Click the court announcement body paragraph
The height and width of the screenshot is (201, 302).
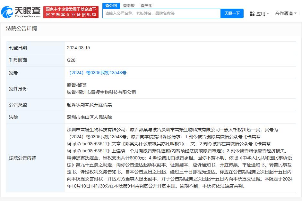point(180,158)
